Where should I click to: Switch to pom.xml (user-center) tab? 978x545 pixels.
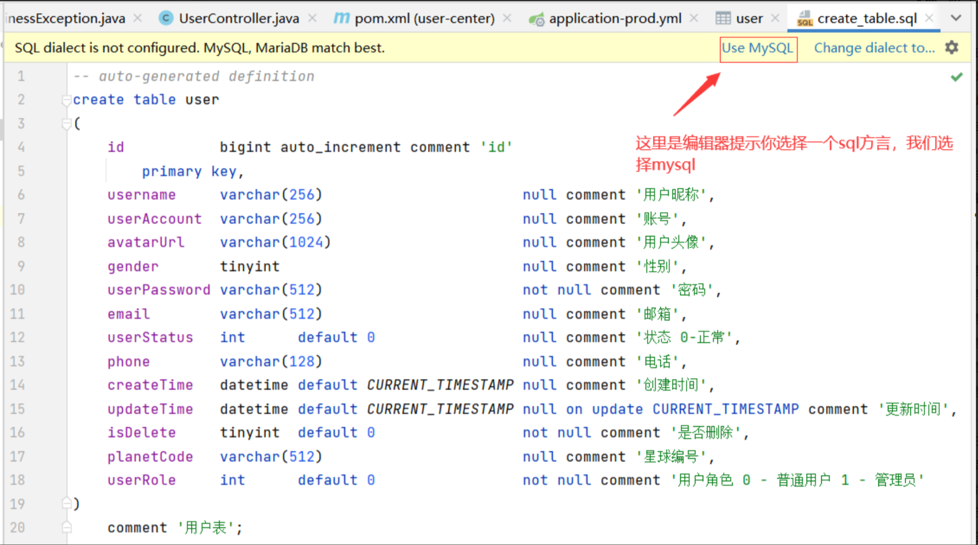pyautogui.click(x=424, y=18)
